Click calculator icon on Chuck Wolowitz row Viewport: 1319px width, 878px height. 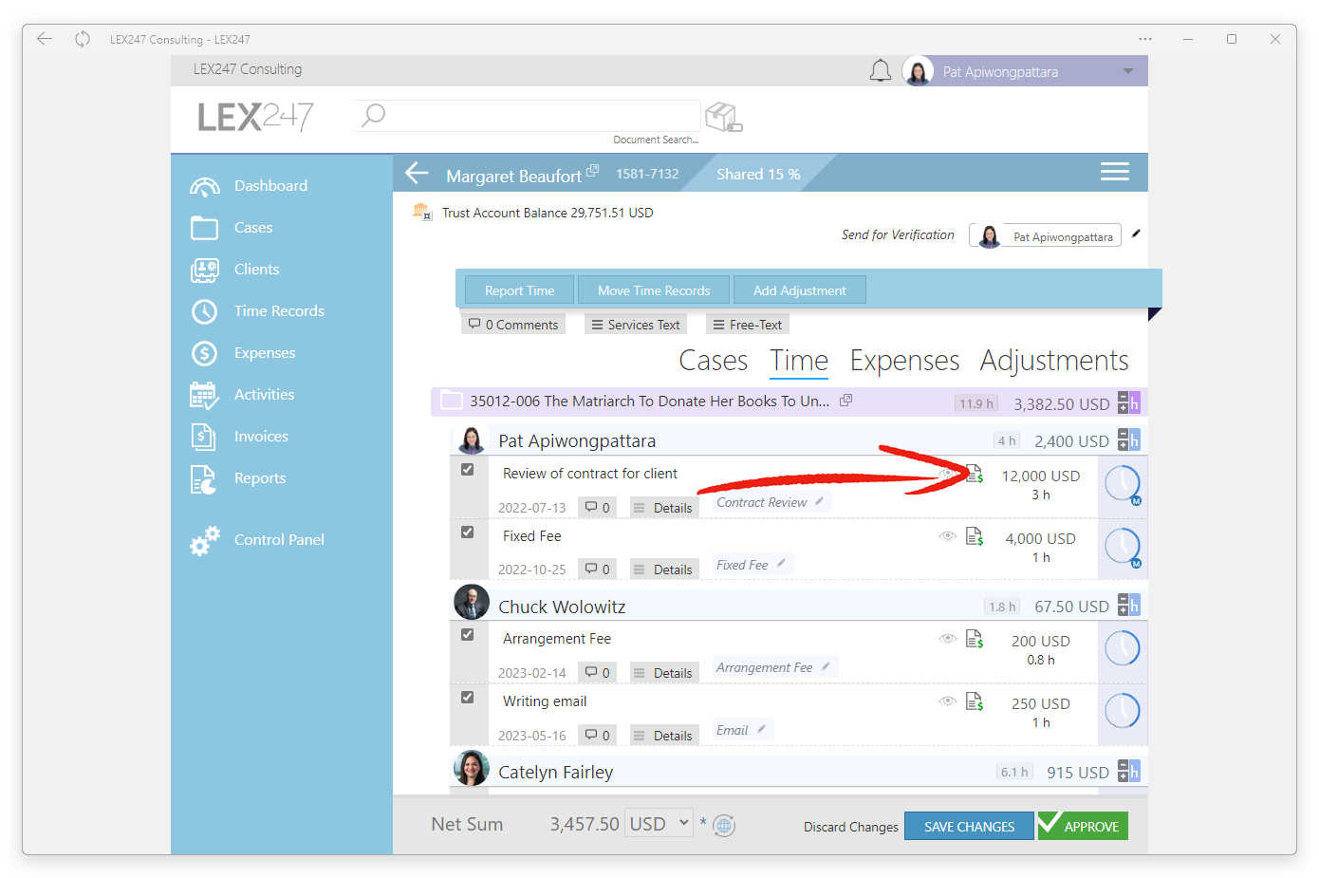click(1128, 605)
